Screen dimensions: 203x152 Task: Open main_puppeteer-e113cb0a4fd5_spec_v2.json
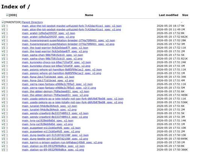51,128
